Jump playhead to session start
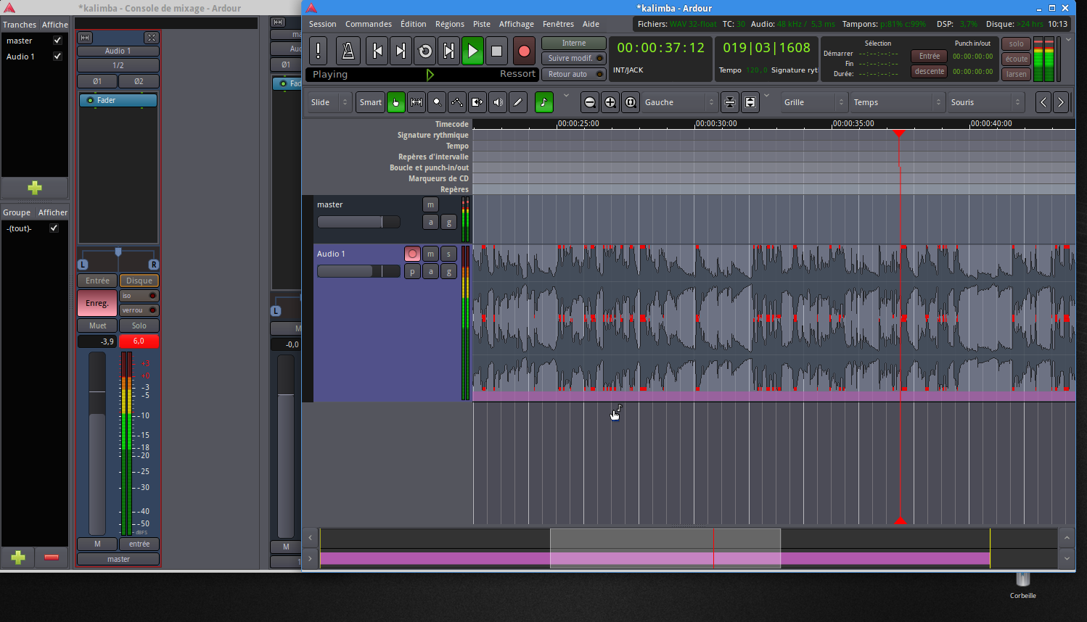Screen dimensions: 1087x622 point(377,51)
